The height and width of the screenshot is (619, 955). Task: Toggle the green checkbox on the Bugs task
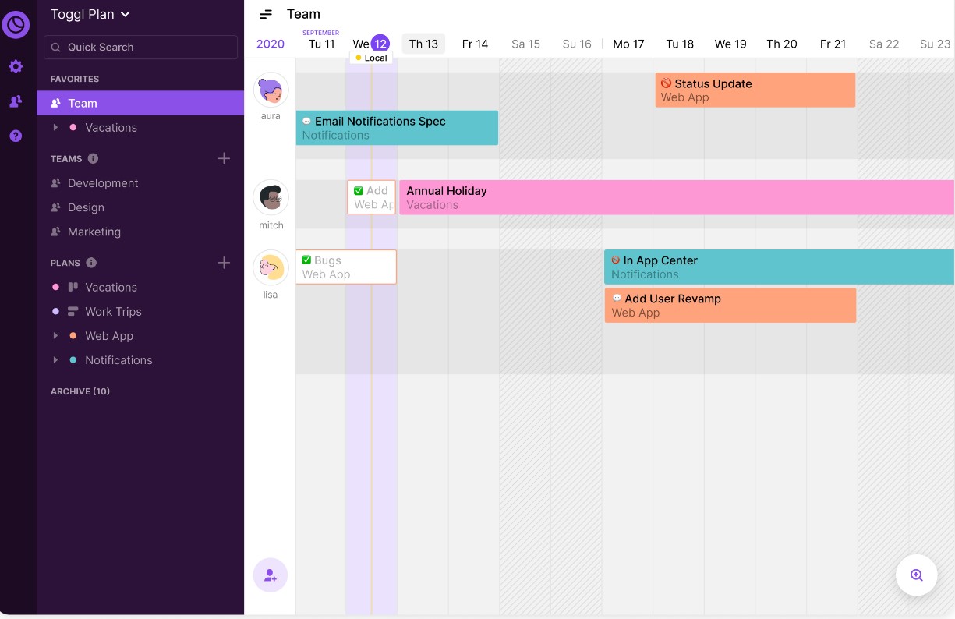point(306,260)
